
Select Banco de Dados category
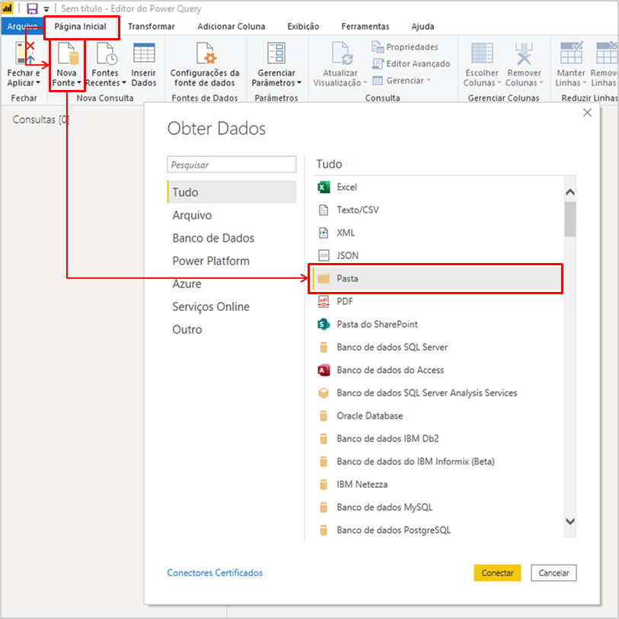(213, 238)
